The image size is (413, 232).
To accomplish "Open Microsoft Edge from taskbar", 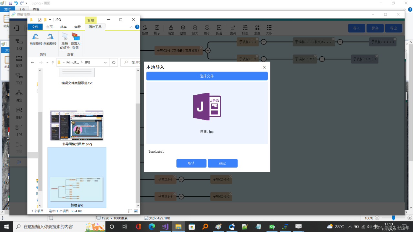I will pos(152,227).
